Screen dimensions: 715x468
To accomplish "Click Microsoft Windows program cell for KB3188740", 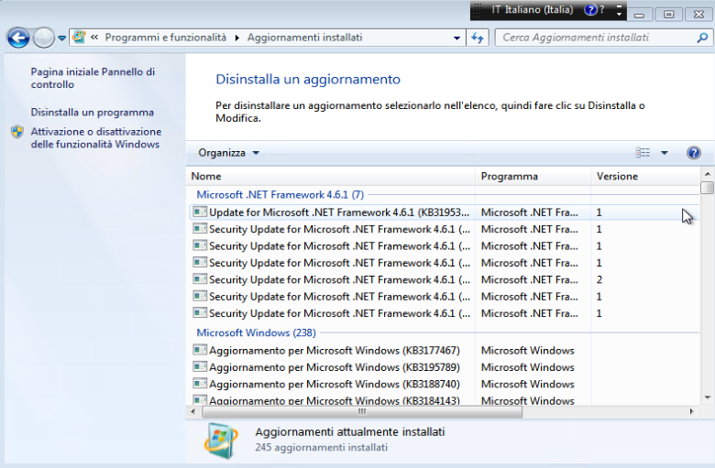I will 528,384.
